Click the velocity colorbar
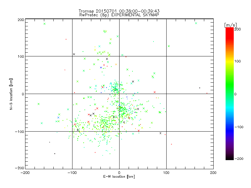Screen dimensions: 251x188 pos(230,93)
